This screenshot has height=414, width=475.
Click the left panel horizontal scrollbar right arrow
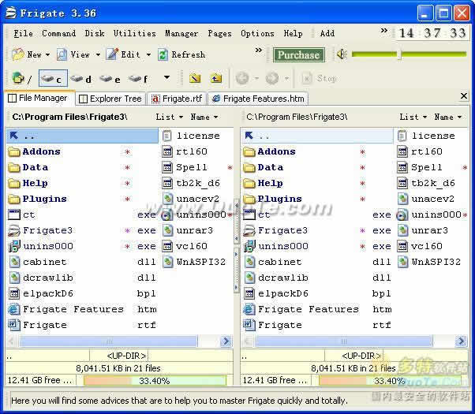(226, 341)
